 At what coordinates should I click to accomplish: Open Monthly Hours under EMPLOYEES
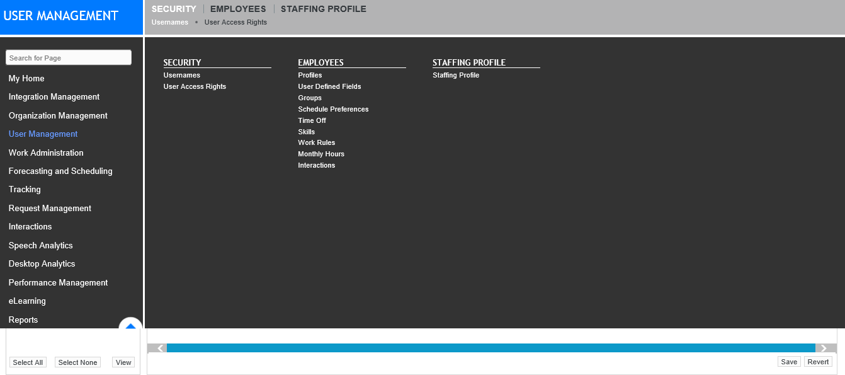321,154
